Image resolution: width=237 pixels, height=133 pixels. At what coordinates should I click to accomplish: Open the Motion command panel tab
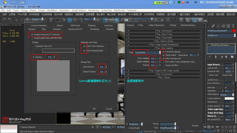pos(223,26)
